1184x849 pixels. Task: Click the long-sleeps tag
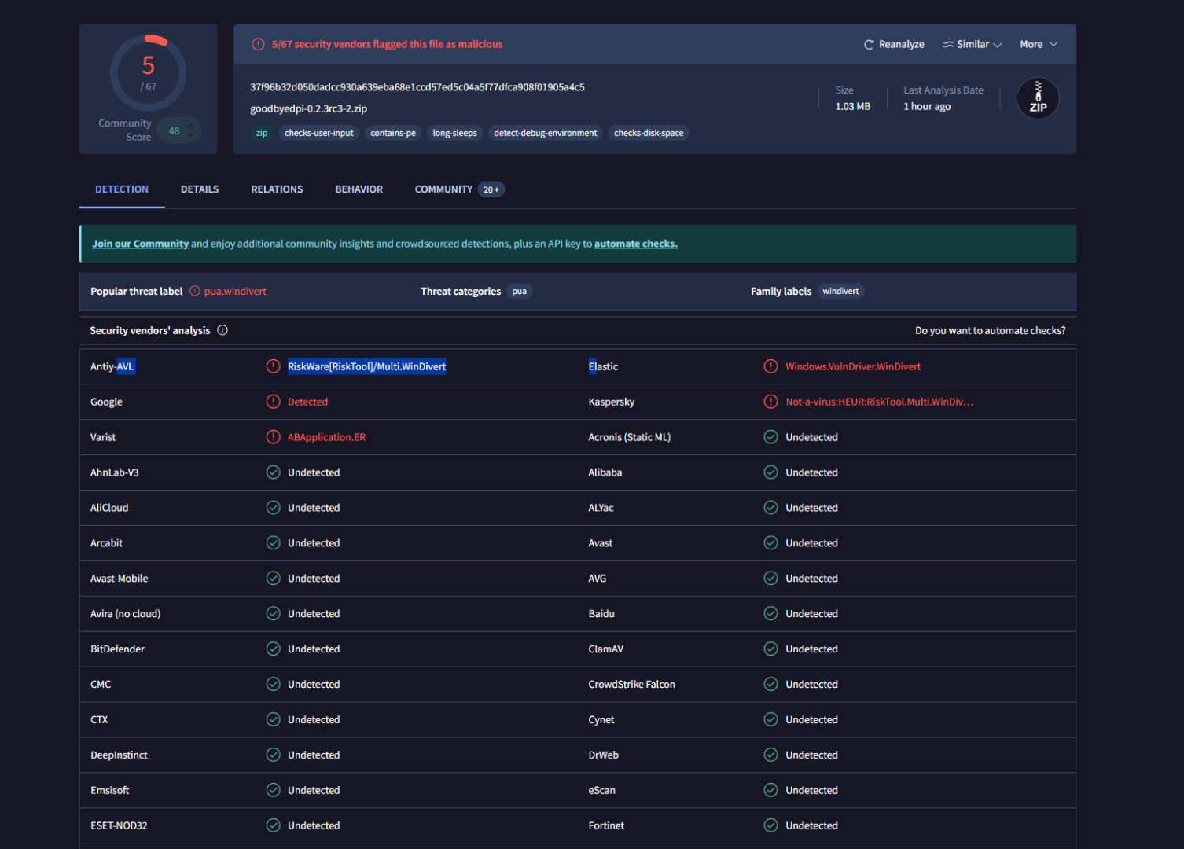tap(455, 133)
